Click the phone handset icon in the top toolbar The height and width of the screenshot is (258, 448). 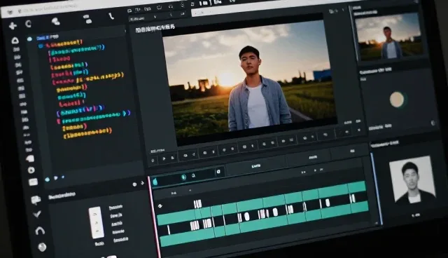click(x=111, y=16)
